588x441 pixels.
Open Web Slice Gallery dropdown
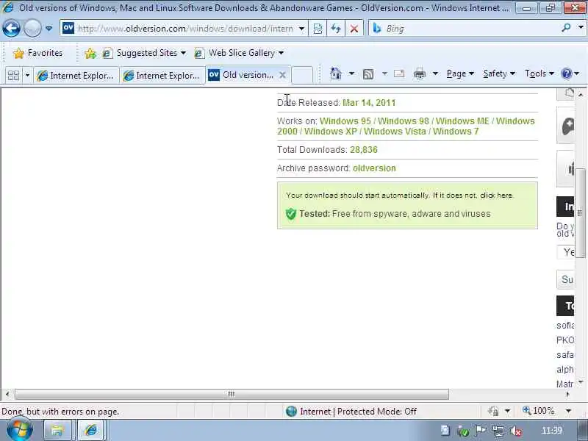[x=239, y=53]
